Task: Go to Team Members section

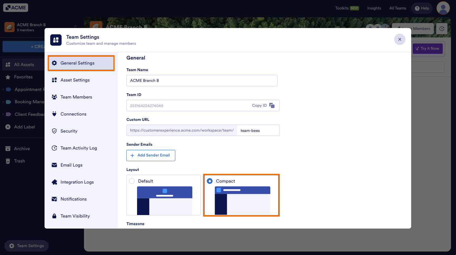Action: tap(81, 97)
